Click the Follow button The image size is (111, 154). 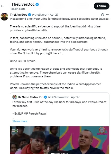(101, 6)
